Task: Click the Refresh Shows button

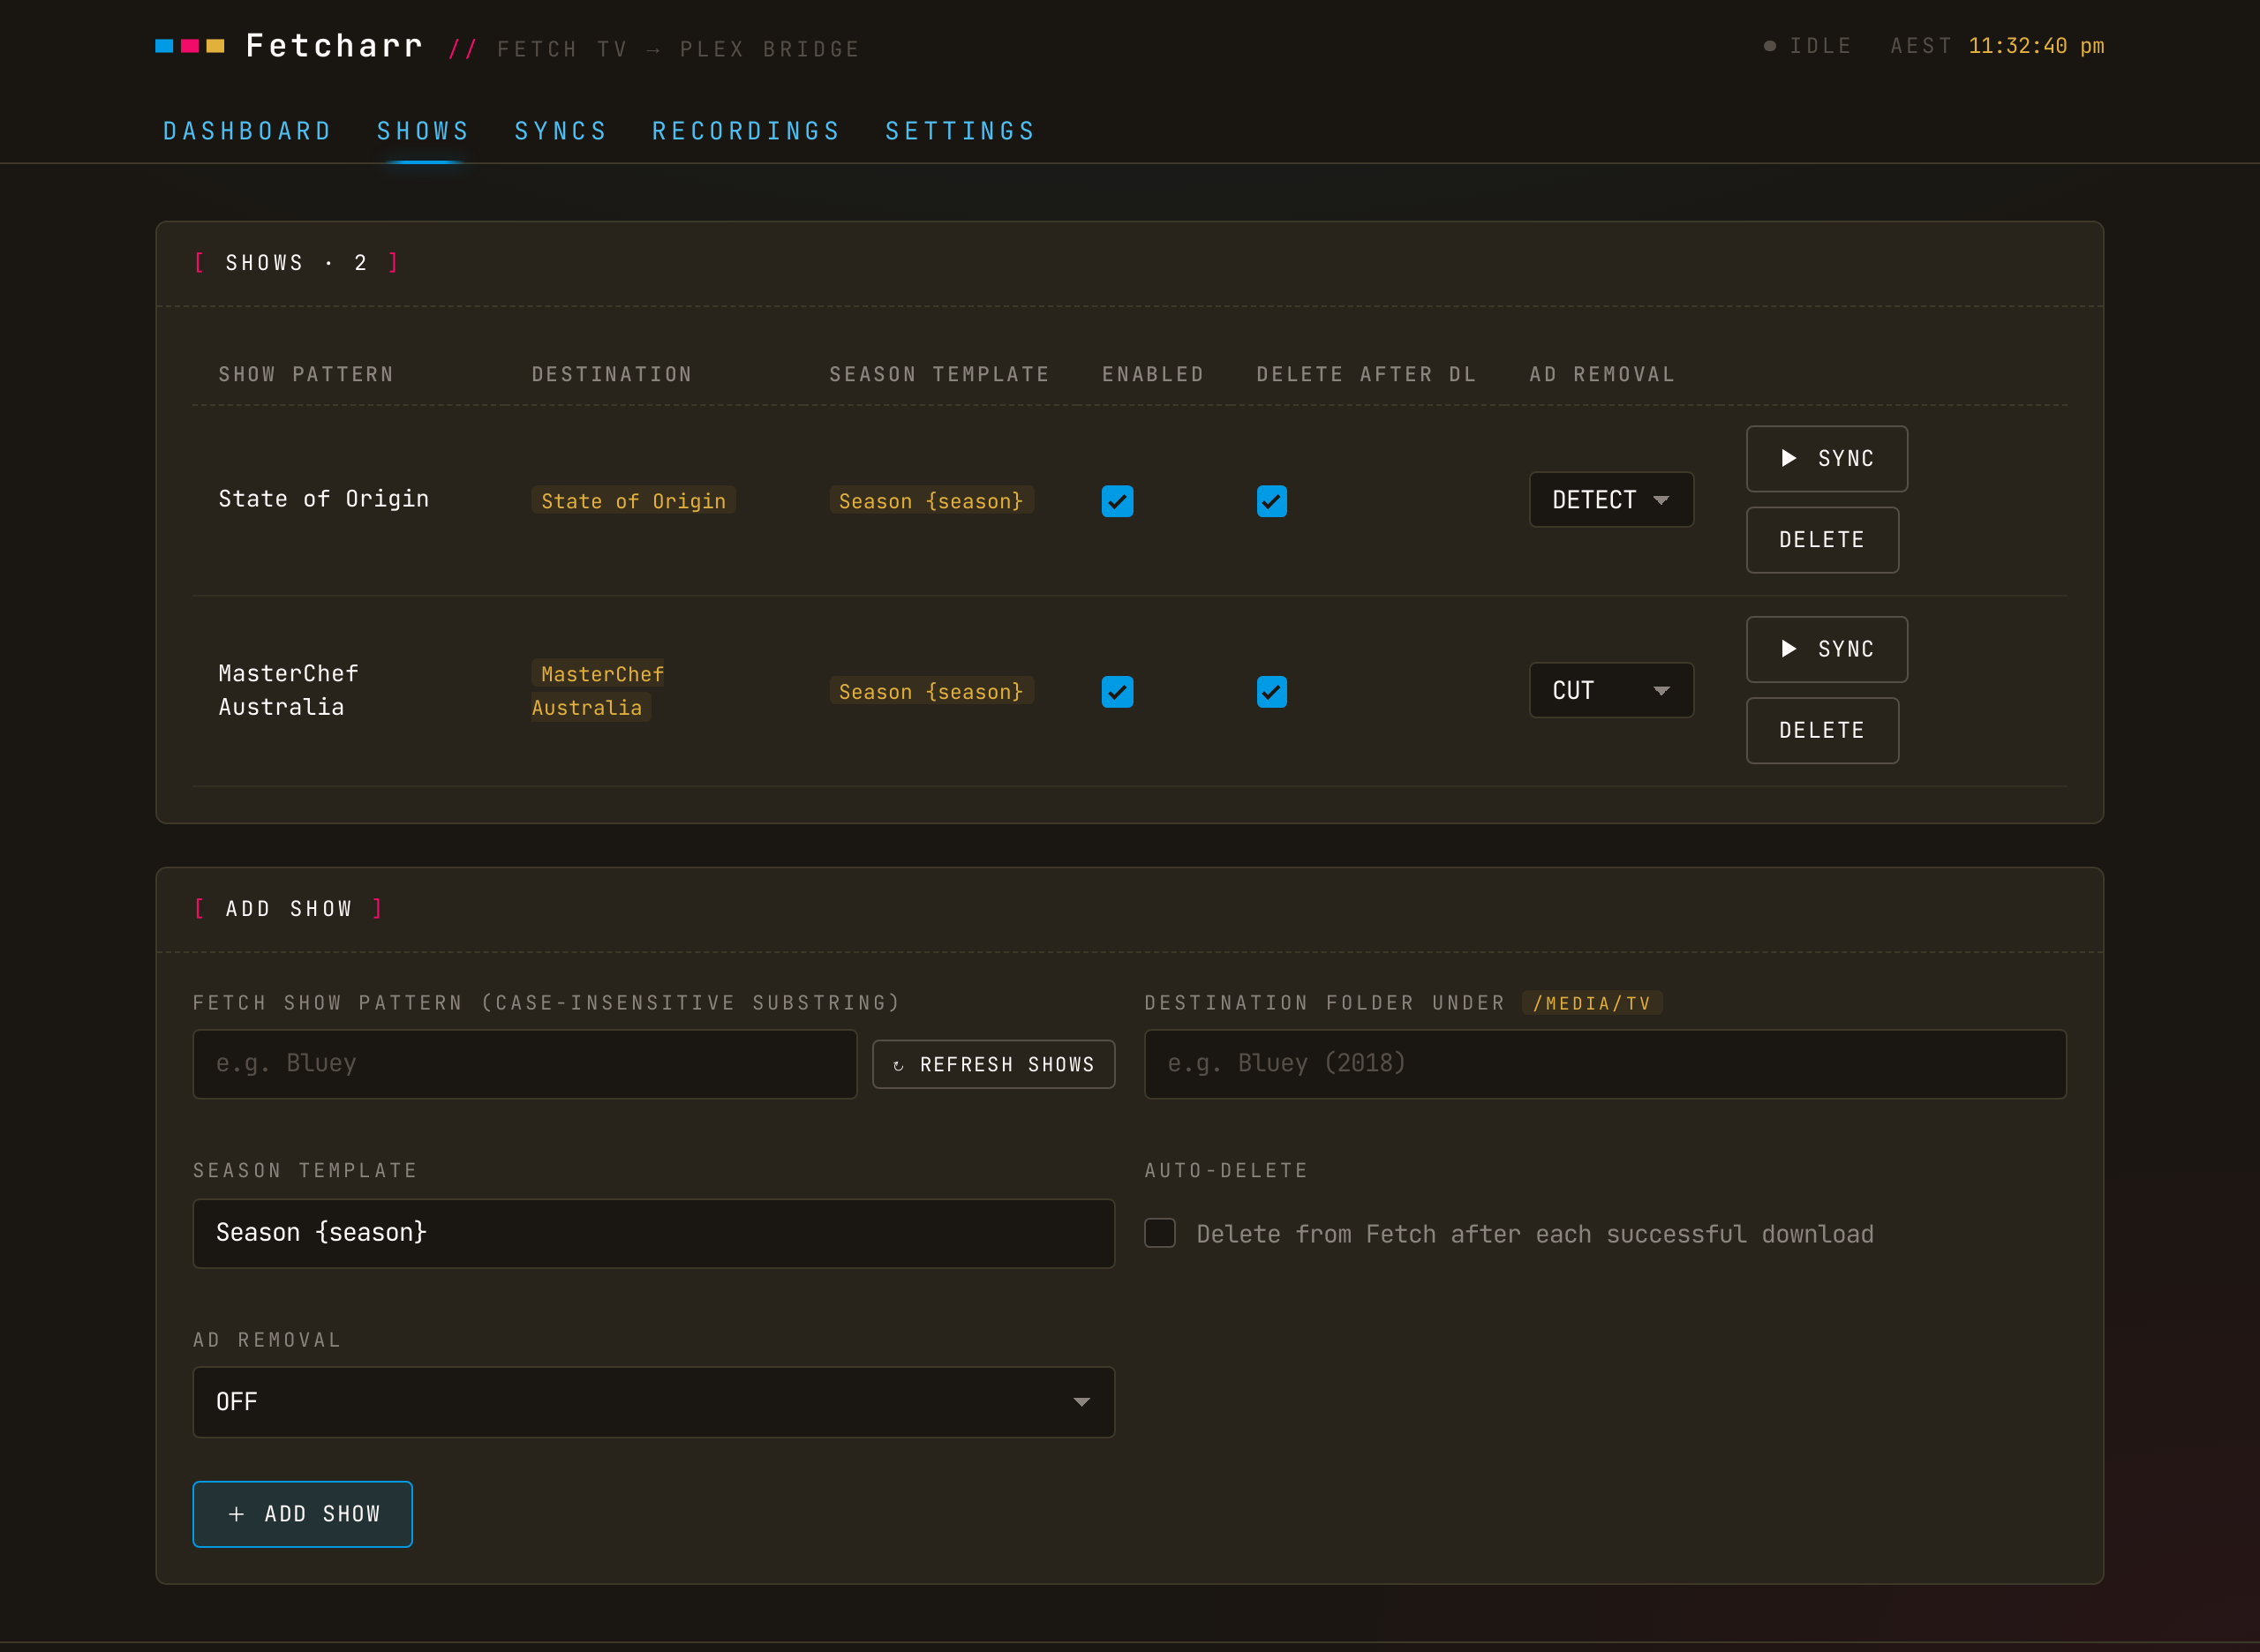Action: [x=993, y=1065]
